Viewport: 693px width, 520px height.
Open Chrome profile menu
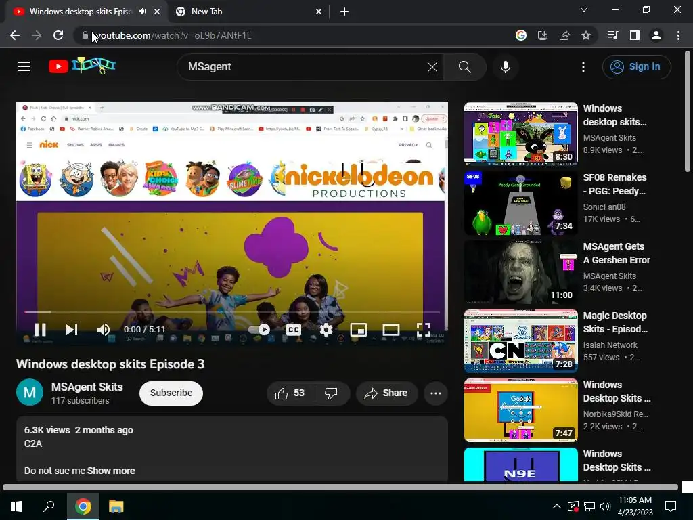656,35
